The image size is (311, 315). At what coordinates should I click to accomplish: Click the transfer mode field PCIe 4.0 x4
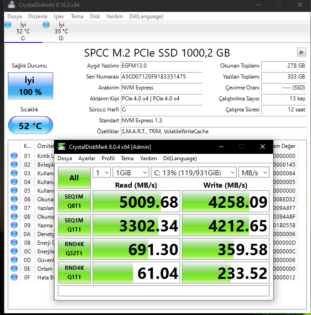pos(162,99)
